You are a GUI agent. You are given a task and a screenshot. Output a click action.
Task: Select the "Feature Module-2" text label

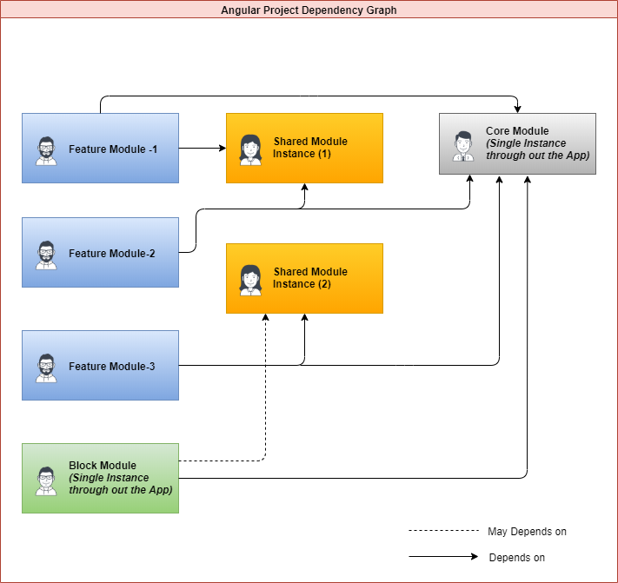112,254
